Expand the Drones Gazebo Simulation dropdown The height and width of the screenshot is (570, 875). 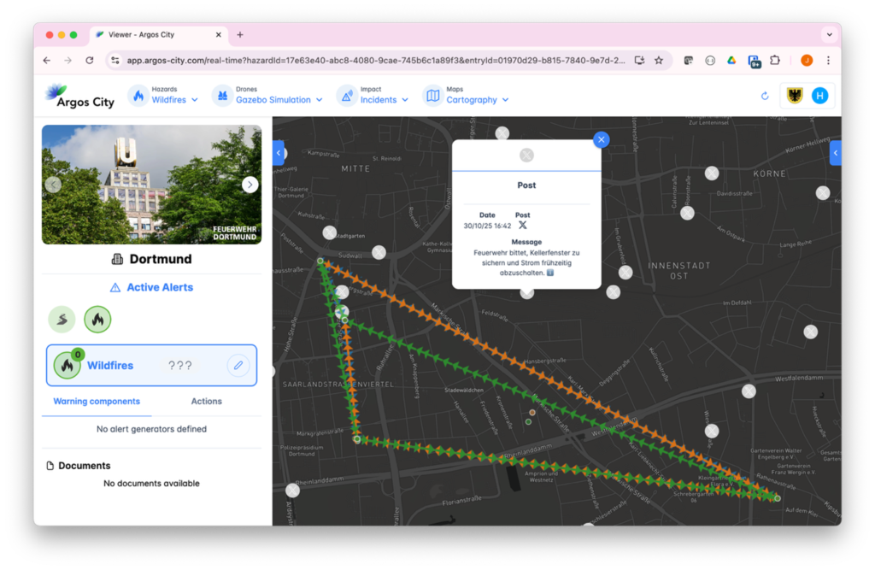pyautogui.click(x=267, y=96)
